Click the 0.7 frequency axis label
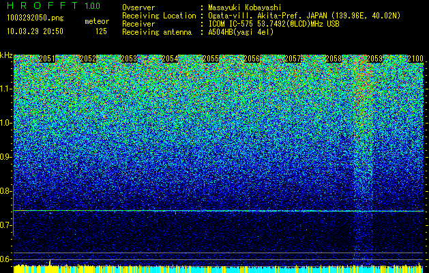Screen dimensions: 429x273 [x=6, y=225]
